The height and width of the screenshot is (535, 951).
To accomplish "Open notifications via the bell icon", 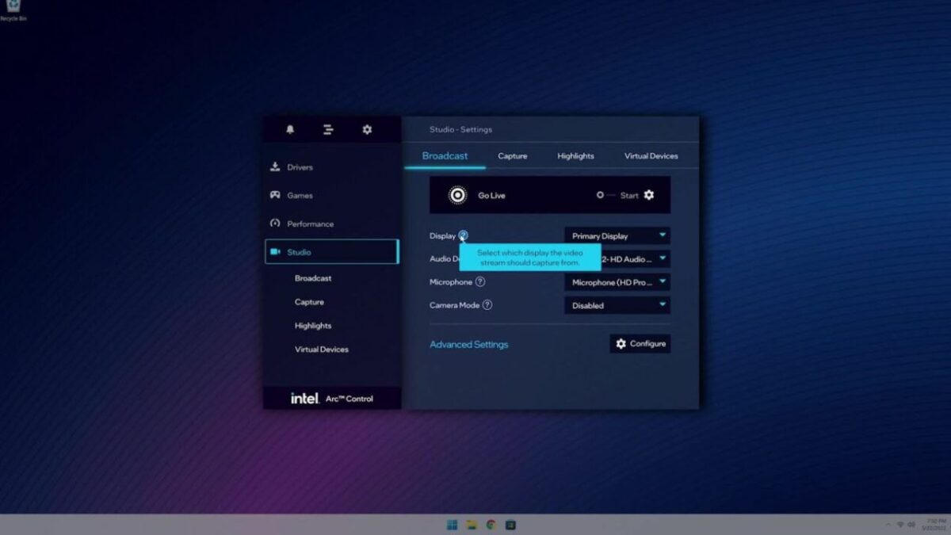I will 289,129.
